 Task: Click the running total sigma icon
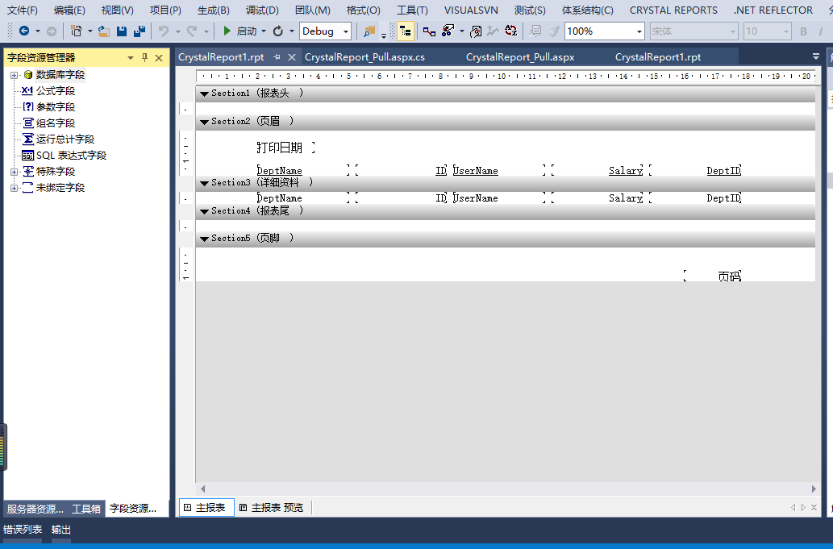click(27, 139)
